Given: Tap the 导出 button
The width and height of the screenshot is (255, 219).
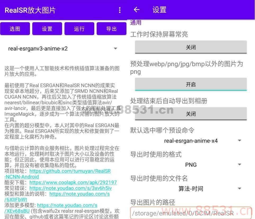Looking at the screenshot, I should click(111, 29).
